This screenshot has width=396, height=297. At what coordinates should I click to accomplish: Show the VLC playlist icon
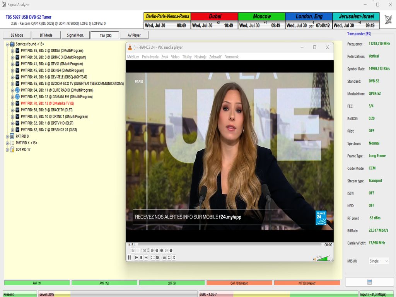tap(164, 258)
